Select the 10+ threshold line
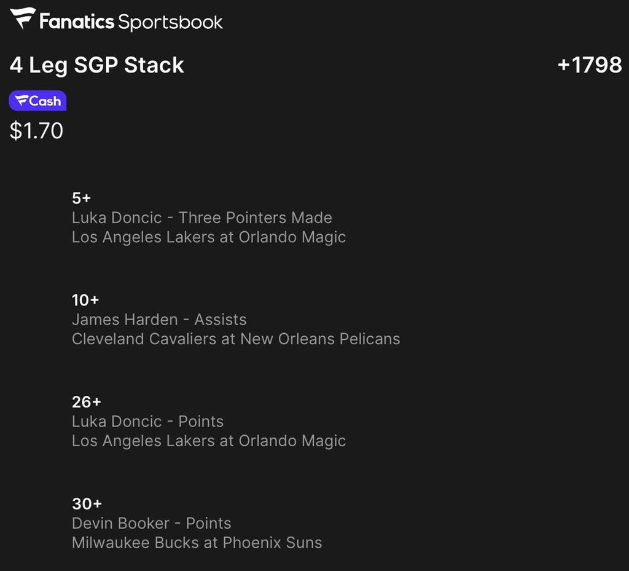Image resolution: width=629 pixels, height=571 pixels. click(85, 300)
